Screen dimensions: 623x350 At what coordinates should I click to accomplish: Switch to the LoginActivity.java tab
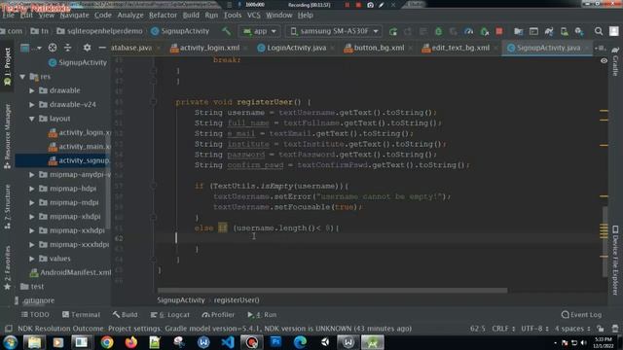(x=296, y=48)
